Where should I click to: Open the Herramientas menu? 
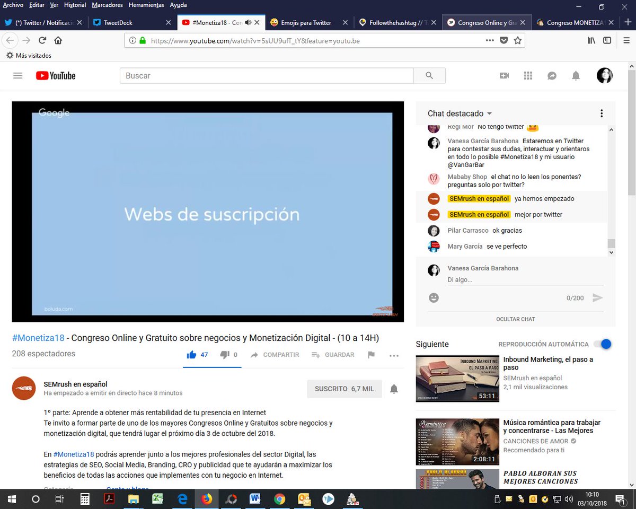point(146,5)
